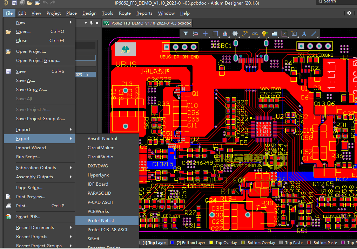Select the Move objects cross tool
This screenshot has width=357, height=249.
coord(205,34)
